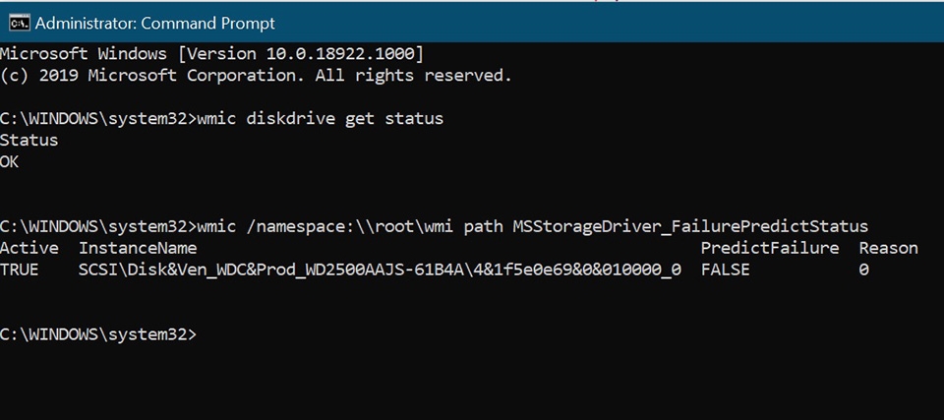
Task: Click the 'wmic diskdrive get status' command text
Action: pos(321,118)
